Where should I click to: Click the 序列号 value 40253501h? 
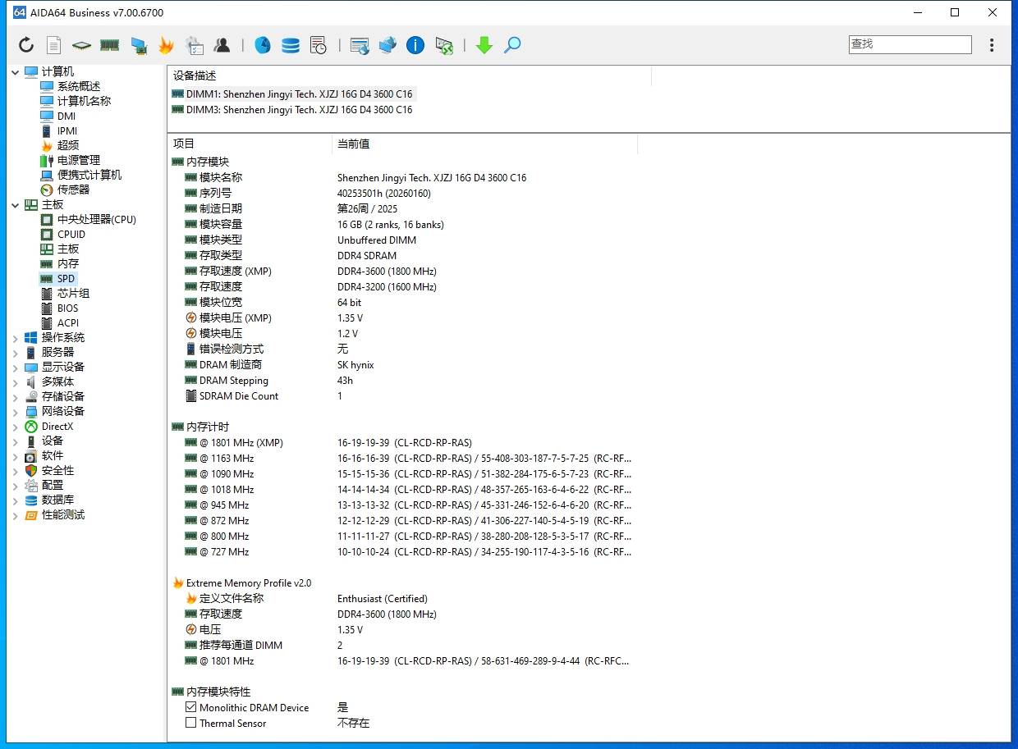[x=384, y=194]
